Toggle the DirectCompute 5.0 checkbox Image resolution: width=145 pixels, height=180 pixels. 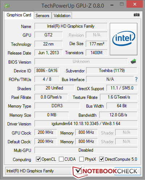pyautogui.click(x=101, y=159)
